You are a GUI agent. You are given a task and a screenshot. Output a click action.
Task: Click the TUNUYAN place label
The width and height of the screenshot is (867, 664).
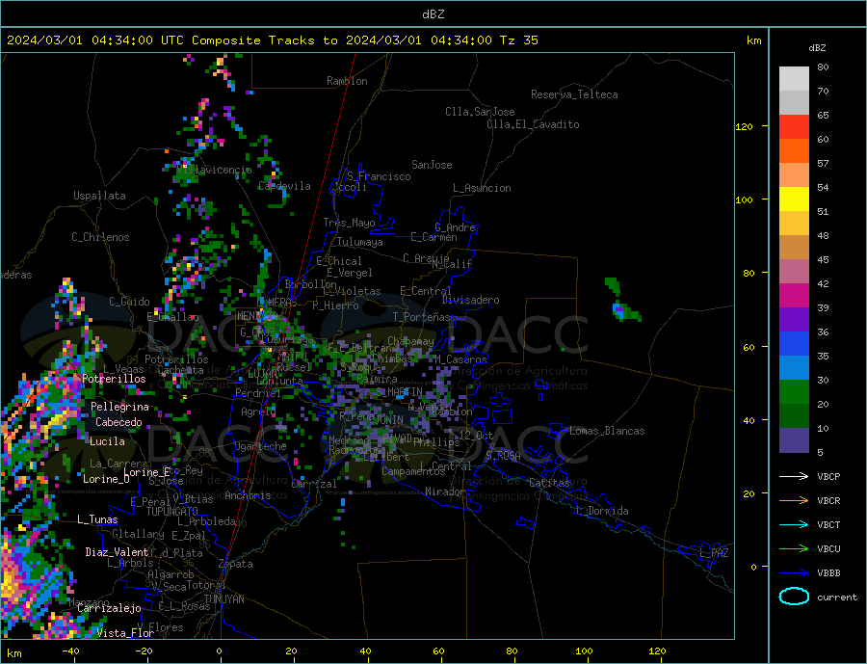pos(223,599)
